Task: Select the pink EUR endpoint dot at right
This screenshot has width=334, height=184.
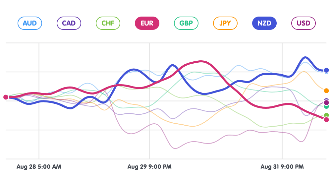Action: pos(326,119)
